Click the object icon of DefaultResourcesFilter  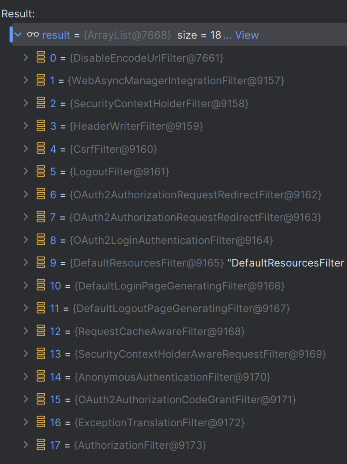pyautogui.click(x=41, y=263)
